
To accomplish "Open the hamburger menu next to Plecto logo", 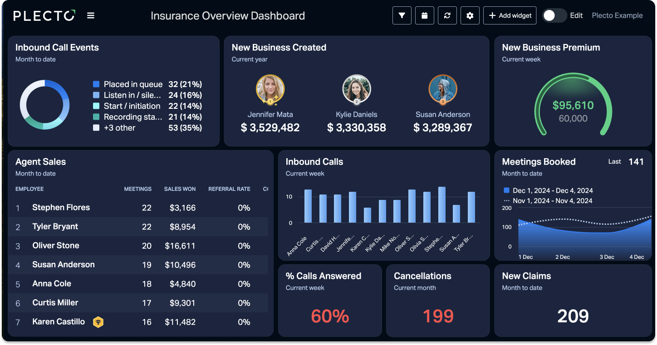I will (91, 15).
